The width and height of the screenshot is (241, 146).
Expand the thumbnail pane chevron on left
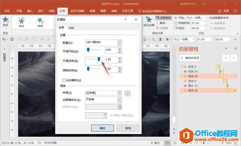[x=5, y=49]
